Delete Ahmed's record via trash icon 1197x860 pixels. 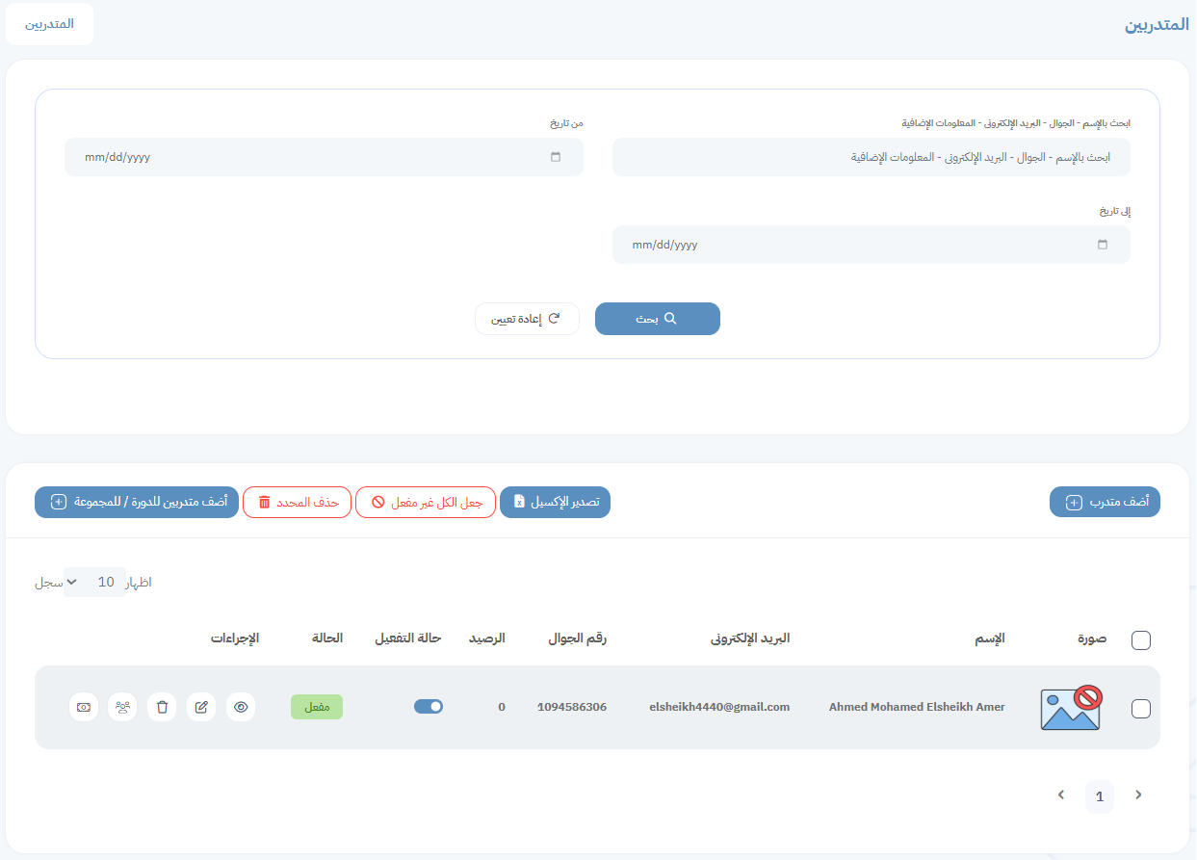tap(162, 706)
